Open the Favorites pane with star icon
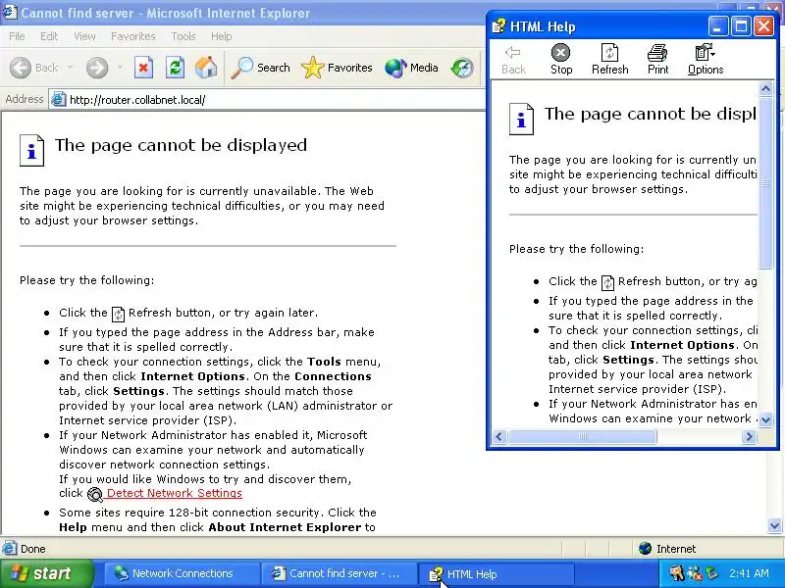This screenshot has width=785, height=588. tap(337, 68)
